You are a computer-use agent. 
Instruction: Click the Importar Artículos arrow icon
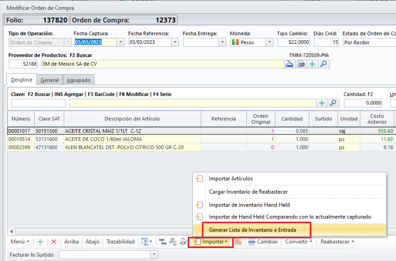point(199,178)
